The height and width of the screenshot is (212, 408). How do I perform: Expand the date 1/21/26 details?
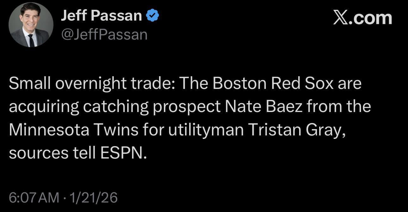pyautogui.click(x=93, y=198)
